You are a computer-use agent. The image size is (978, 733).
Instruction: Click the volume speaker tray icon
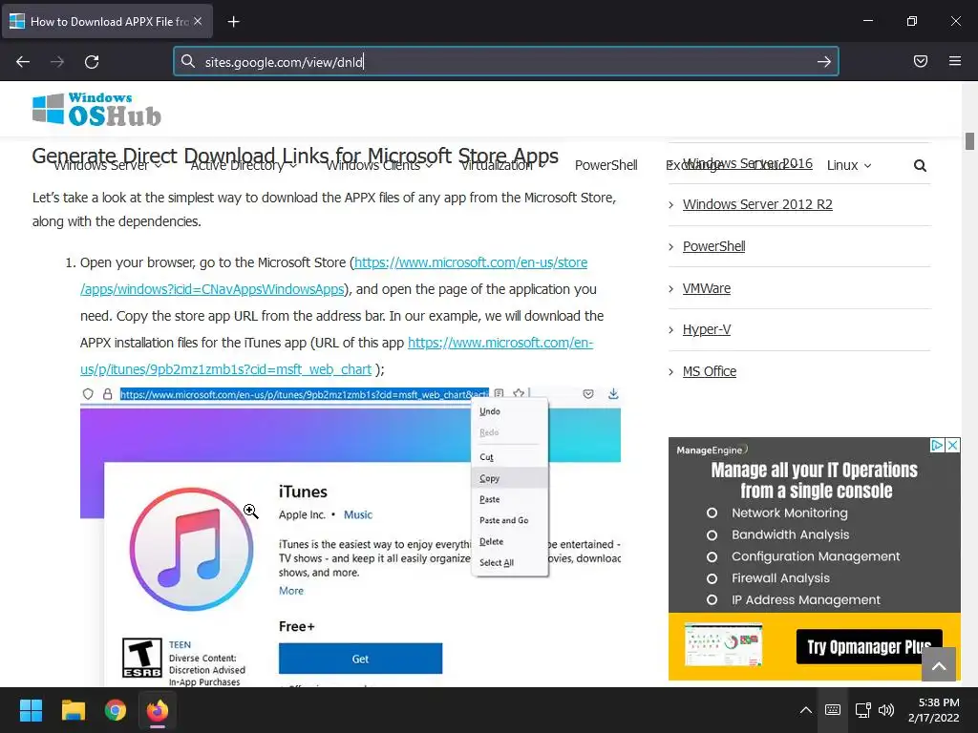point(885,710)
